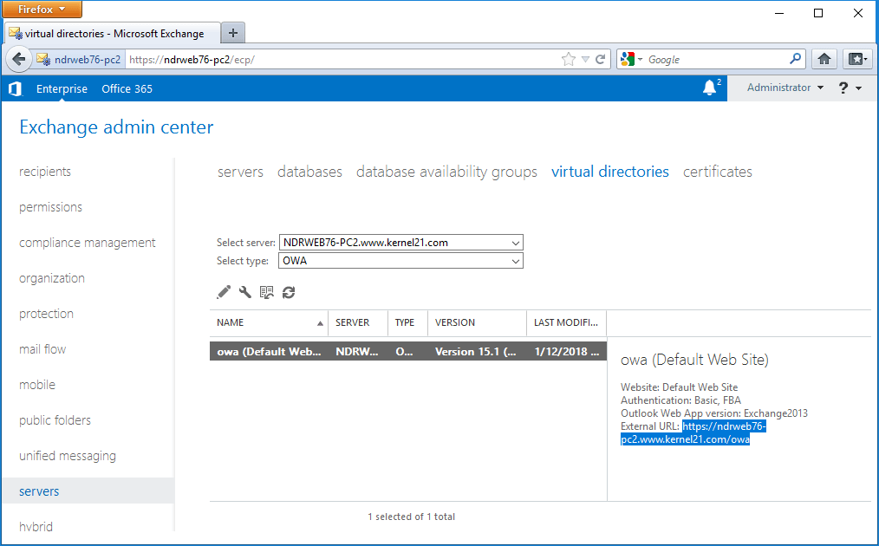The image size is (879, 546).
Task: Click the wrench reset icon
Action: pyautogui.click(x=245, y=292)
